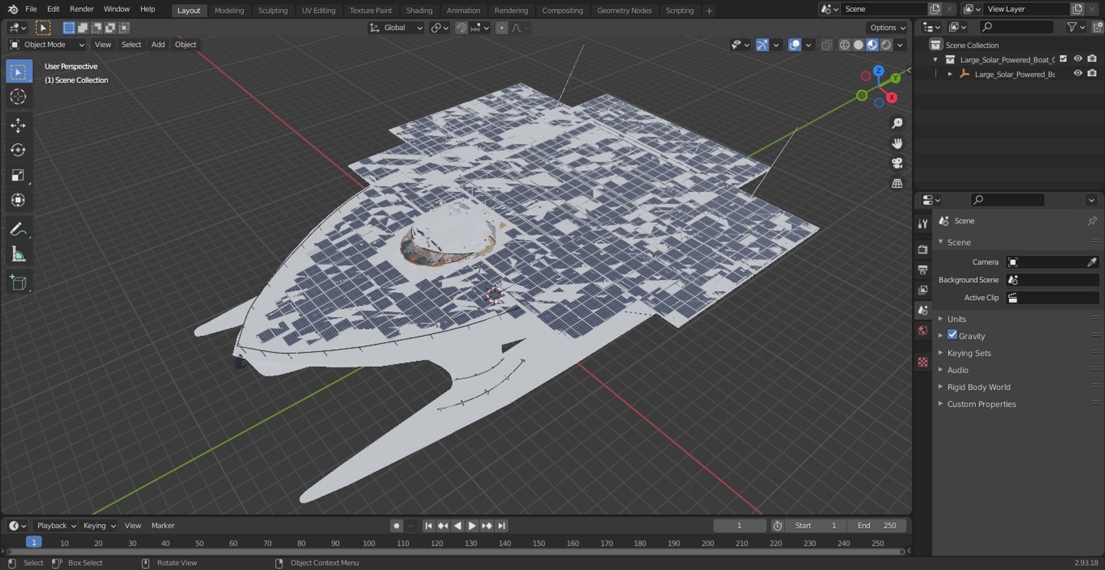Open the Object Mode dropdown

47,45
